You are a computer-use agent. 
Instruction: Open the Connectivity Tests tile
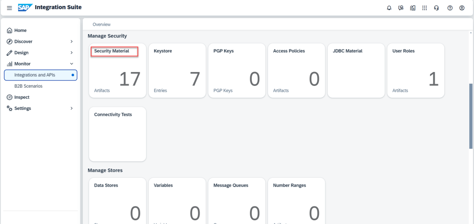click(117, 134)
